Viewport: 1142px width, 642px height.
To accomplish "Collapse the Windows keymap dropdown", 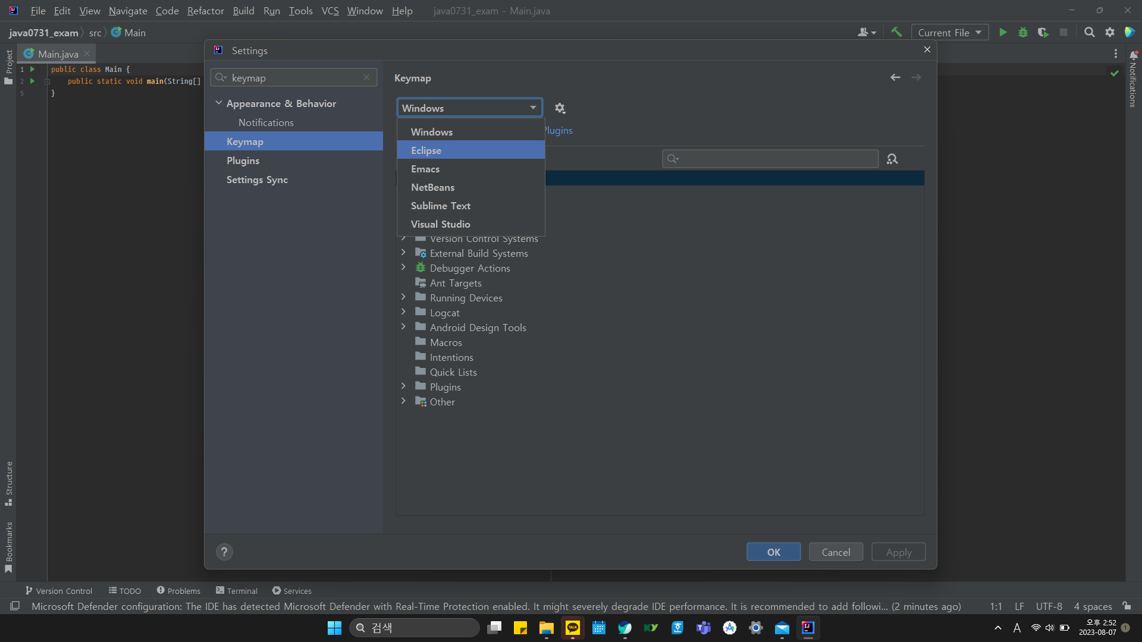I will pyautogui.click(x=533, y=108).
